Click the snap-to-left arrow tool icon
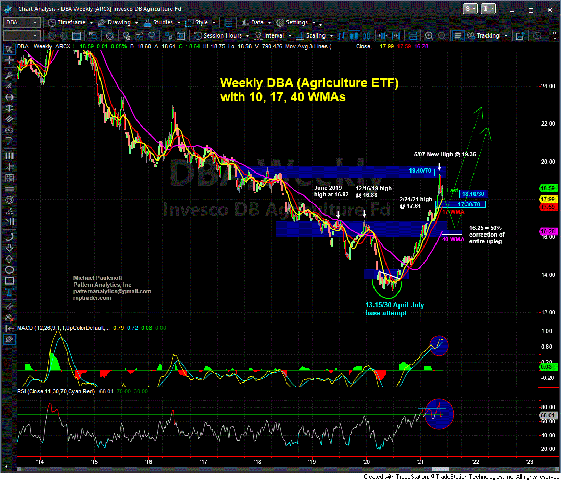 [x=9, y=328]
